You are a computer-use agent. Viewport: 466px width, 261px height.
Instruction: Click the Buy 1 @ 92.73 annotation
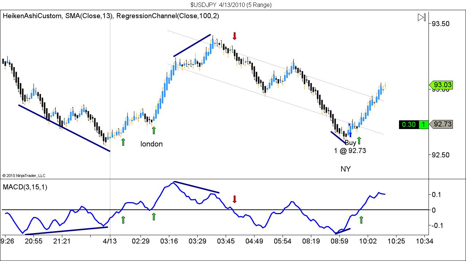click(x=351, y=147)
